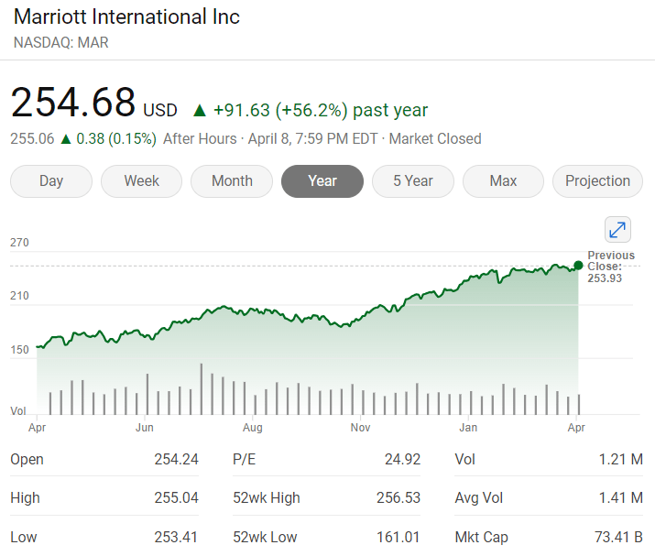This screenshot has width=655, height=556.
Task: Click the Nov label on the timeline
Action: [360, 428]
